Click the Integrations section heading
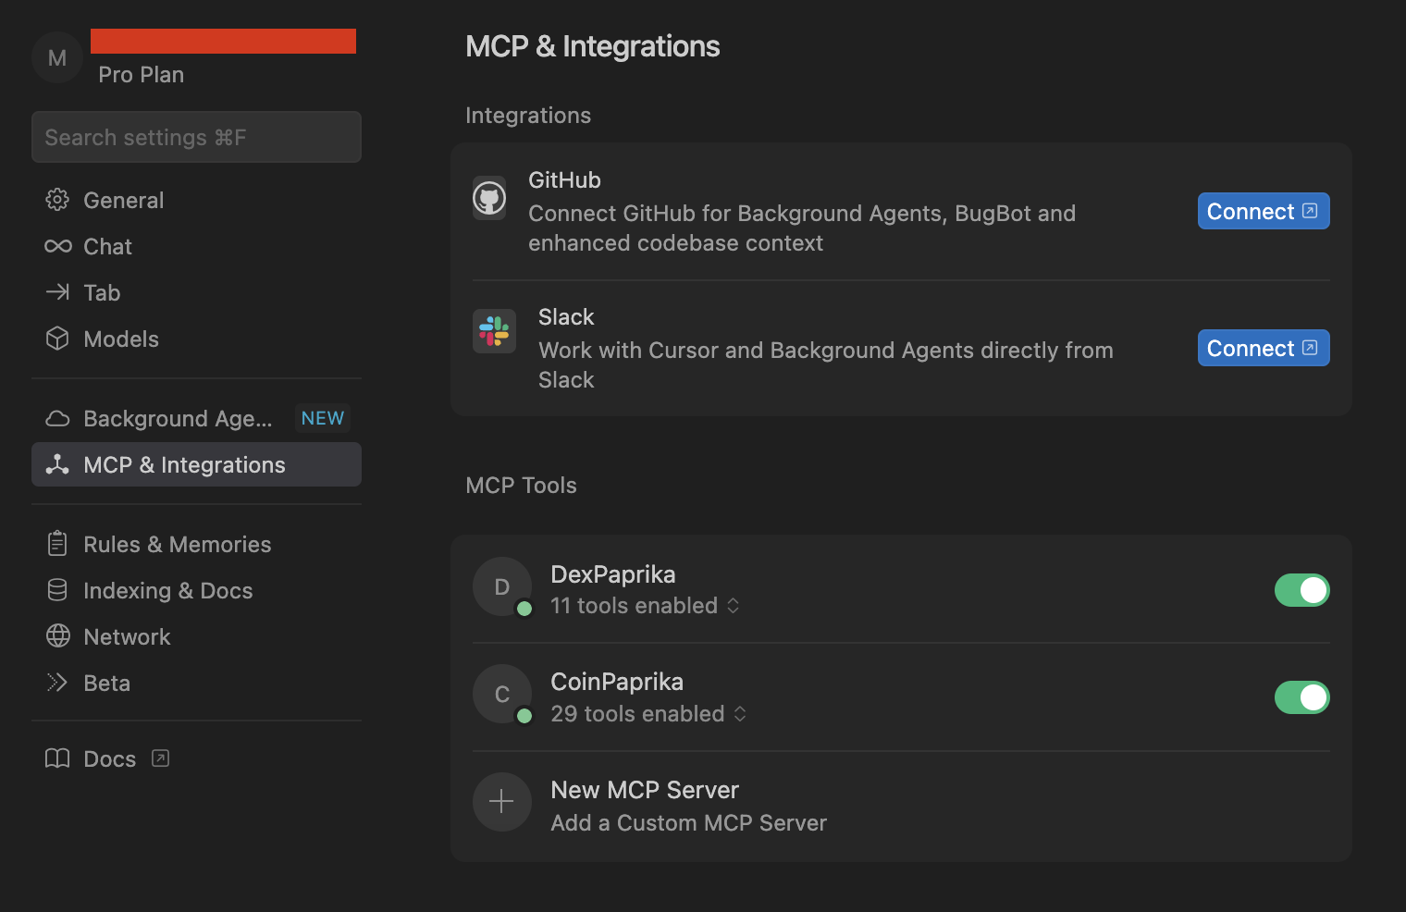Screen dimensions: 1406x912 [528, 116]
